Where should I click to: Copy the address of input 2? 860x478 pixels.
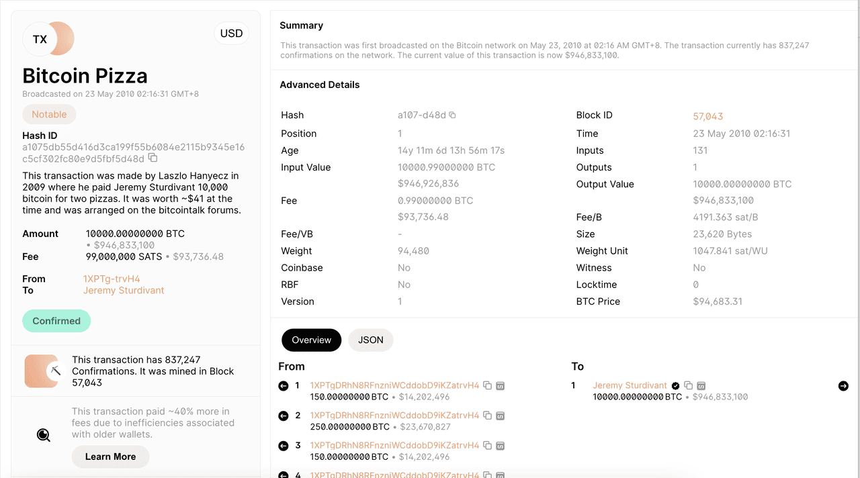(488, 416)
